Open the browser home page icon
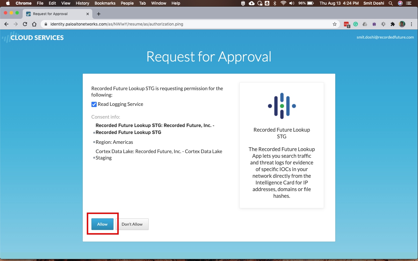This screenshot has height=261, width=418. 34,24
